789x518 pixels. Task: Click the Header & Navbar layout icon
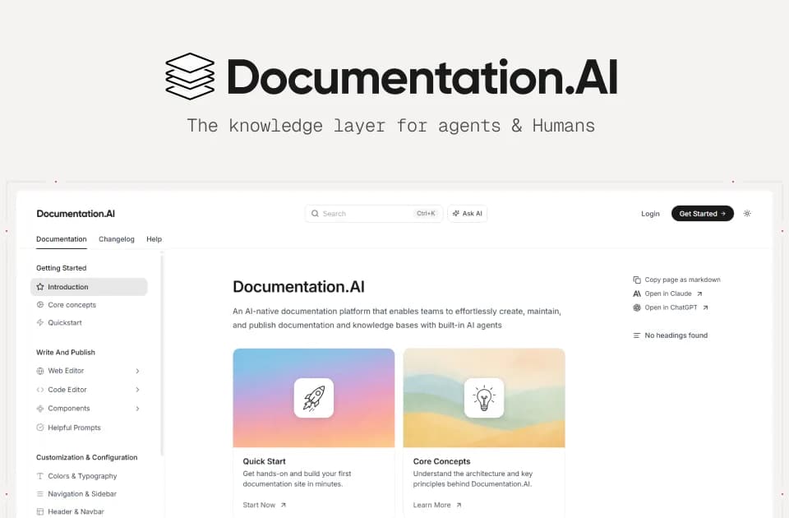(40, 511)
